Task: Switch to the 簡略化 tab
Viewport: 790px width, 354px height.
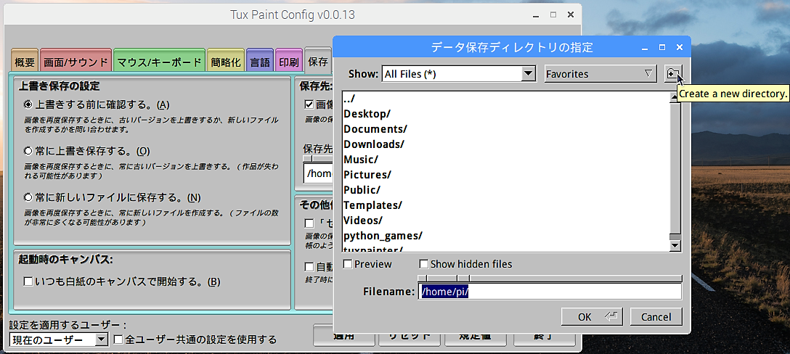Action: [x=226, y=62]
